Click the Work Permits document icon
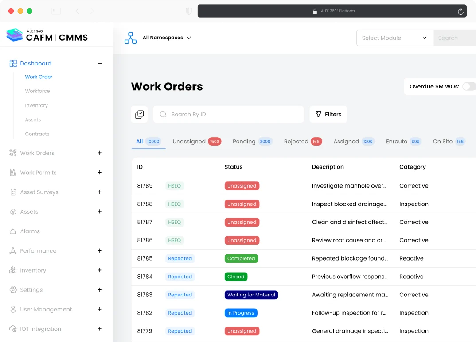476x342 pixels. pos(13,173)
